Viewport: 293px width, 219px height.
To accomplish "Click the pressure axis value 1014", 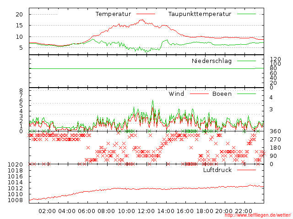I will tap(15, 182).
